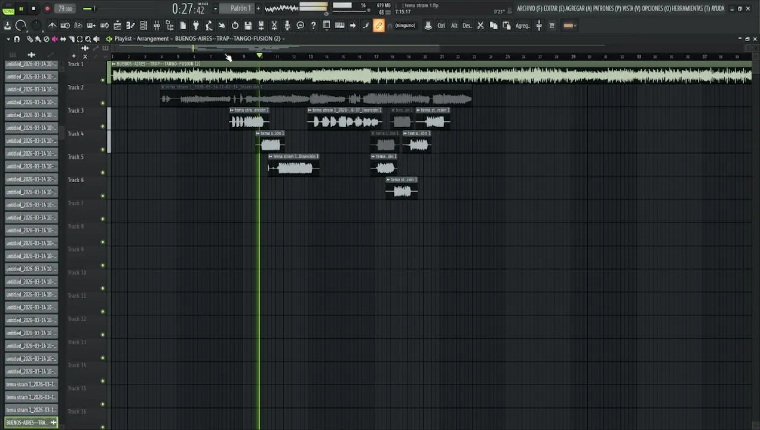Click the Alt button in toolbar
This screenshot has width=760, height=430.
tap(454, 25)
